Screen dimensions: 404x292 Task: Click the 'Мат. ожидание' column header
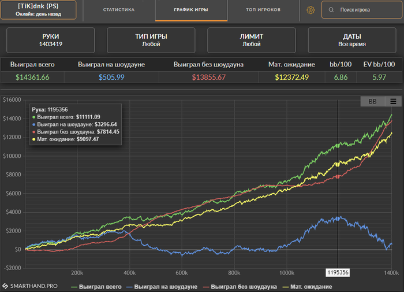pyautogui.click(x=291, y=64)
